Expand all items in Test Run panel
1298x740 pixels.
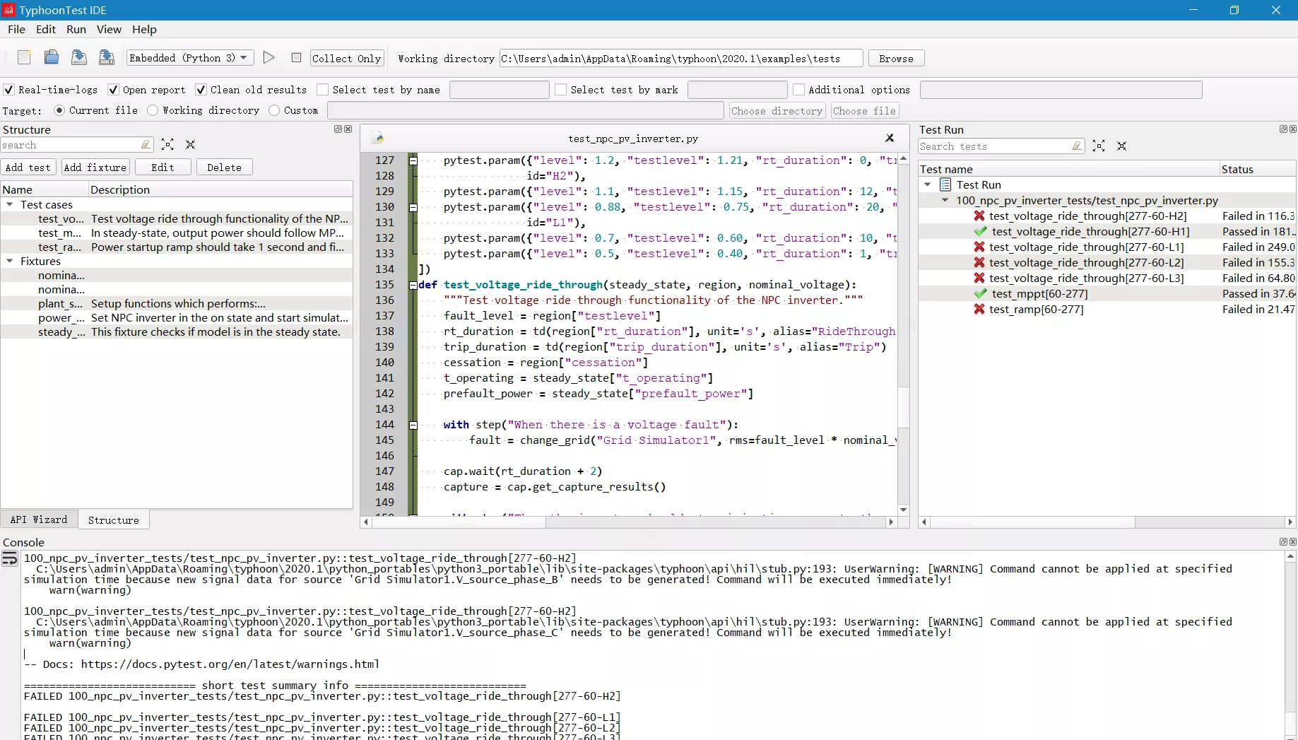click(x=1099, y=146)
